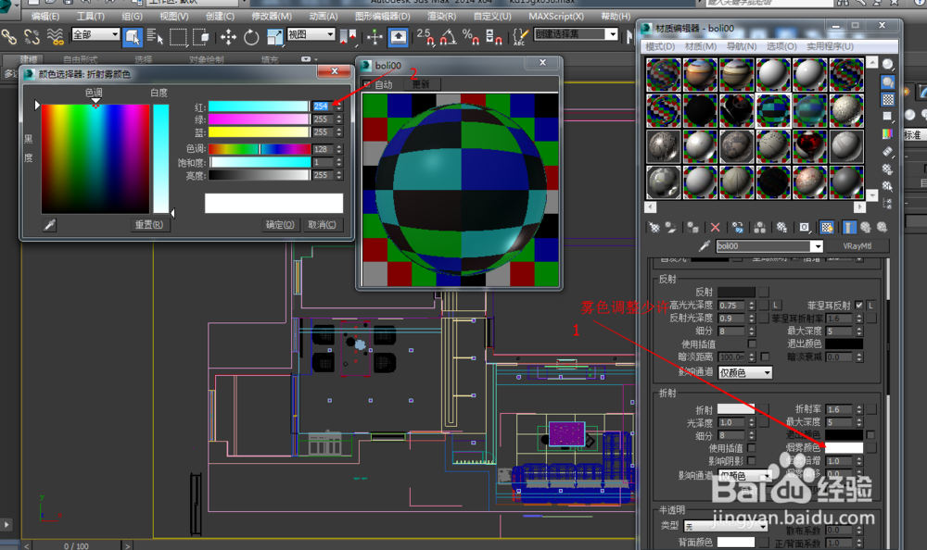Image resolution: width=927 pixels, height=550 pixels.
Task: Click put material to scene icon
Action: [670, 228]
